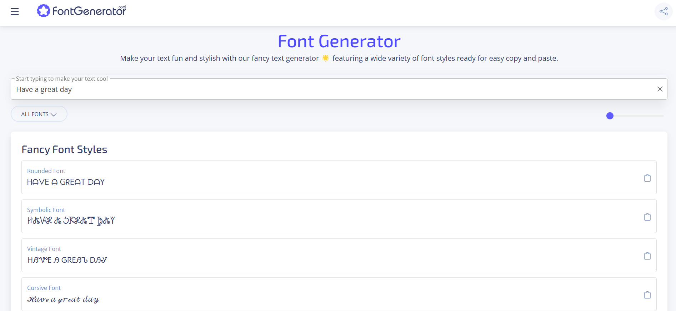The width and height of the screenshot is (676, 311).
Task: Select the Vintage Font styled text
Action: [67, 260]
